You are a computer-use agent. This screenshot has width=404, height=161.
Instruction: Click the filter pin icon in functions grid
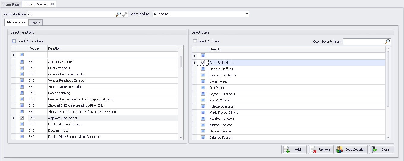click(x=13, y=55)
